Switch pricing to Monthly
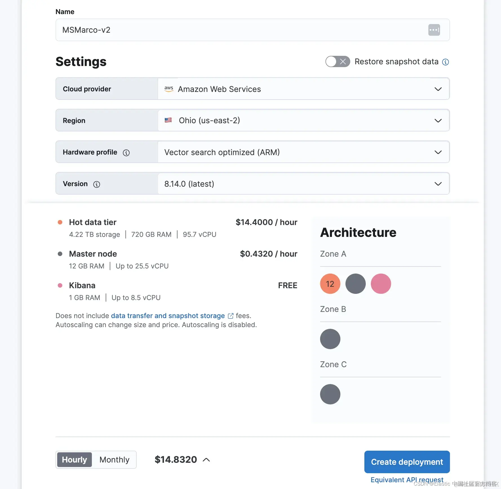501x489 pixels. tap(114, 460)
